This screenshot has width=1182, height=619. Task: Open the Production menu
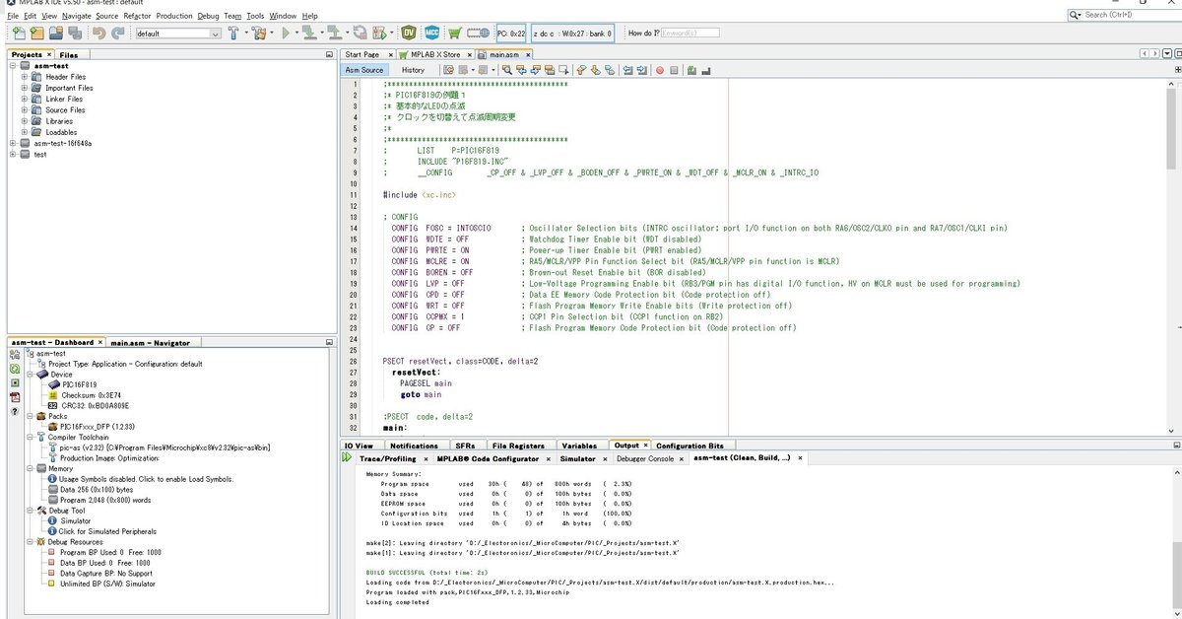[174, 16]
